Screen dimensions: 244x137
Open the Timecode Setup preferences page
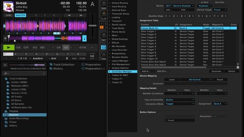120,14
